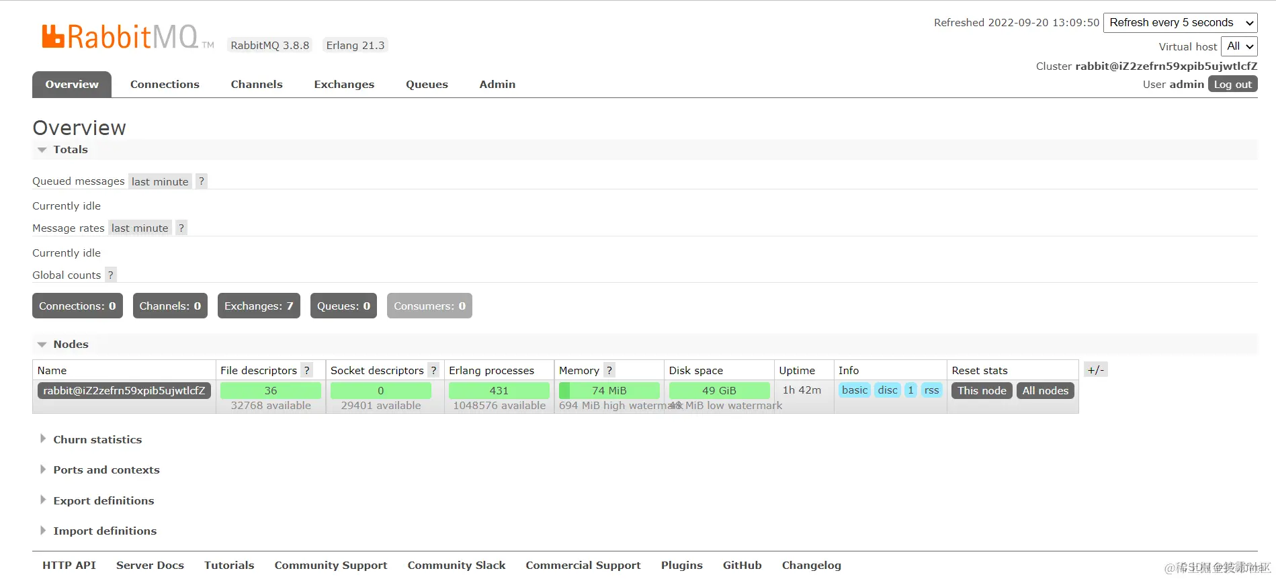
Task: Click the Erlang processes 431 bar
Action: click(499, 391)
